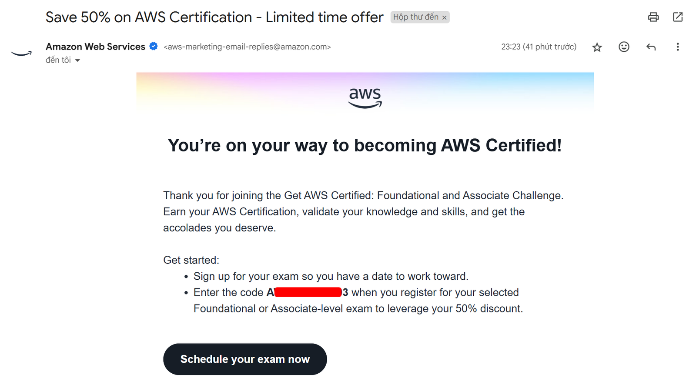Image resolution: width=696 pixels, height=385 pixels.
Task: Remove the "Hộp thư đến" label
Action: [444, 17]
